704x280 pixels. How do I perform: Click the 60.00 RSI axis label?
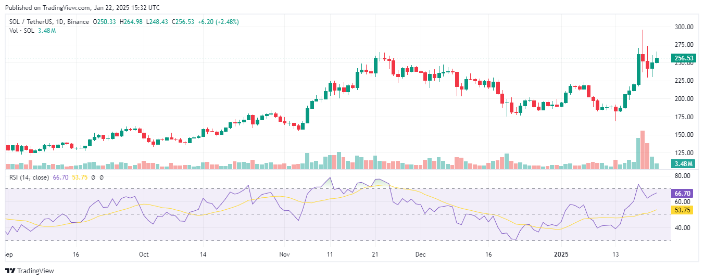[684, 202]
